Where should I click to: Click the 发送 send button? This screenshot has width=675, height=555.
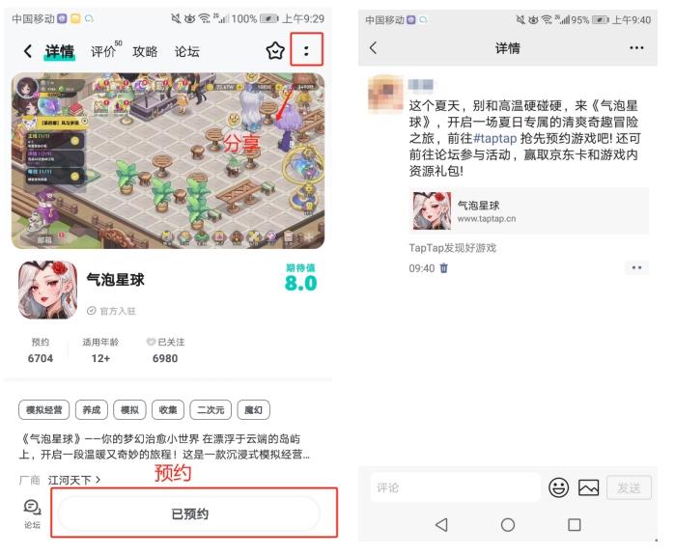[x=629, y=487]
